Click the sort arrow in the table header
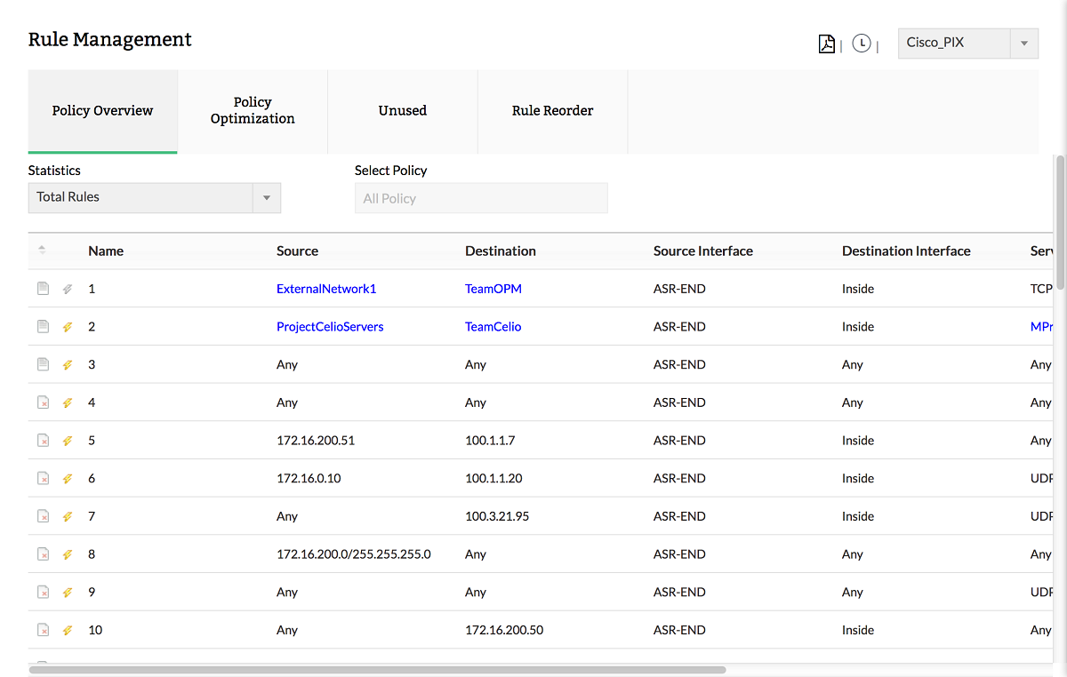Screen dimensions: 1067x677 [x=41, y=251]
